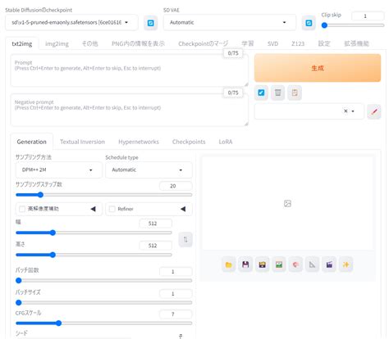
Task: Click the floppy disk save image icon
Action: click(x=245, y=264)
